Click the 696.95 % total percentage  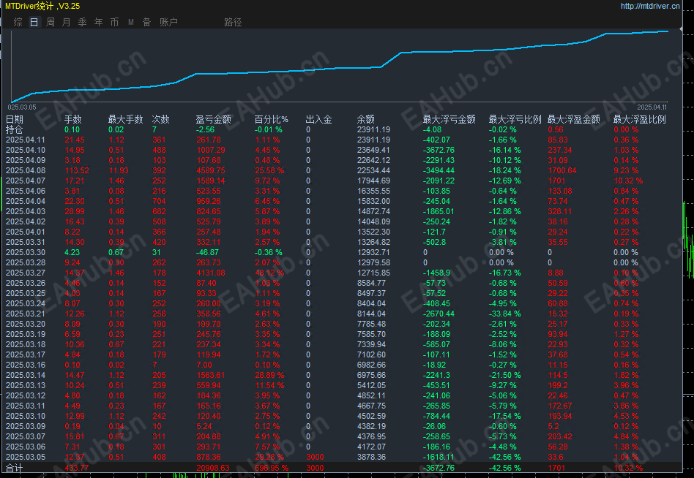[272, 468]
